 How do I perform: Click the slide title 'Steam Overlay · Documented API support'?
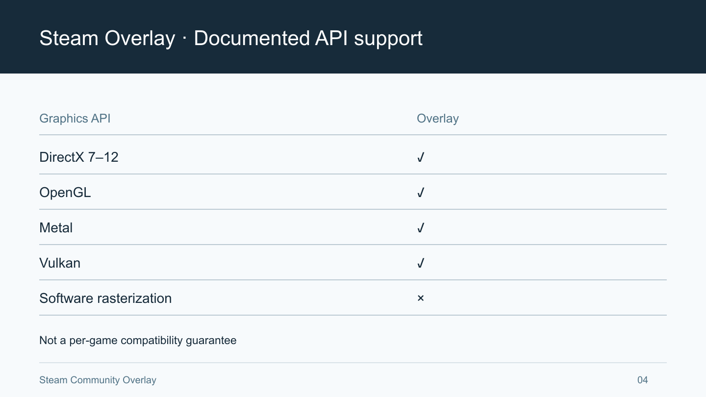click(231, 38)
